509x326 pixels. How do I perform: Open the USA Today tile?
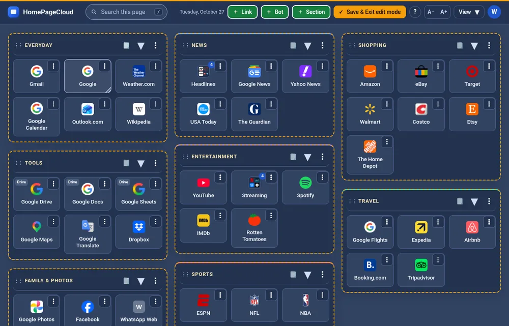pos(203,114)
